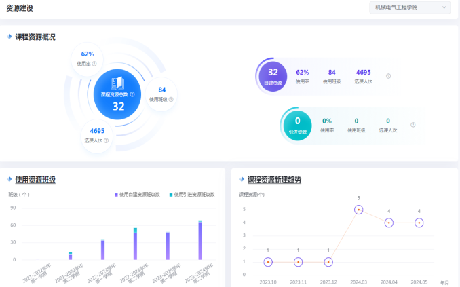
Task: Click help icon beside 62% 使用率 bubble
Action: coord(94,64)
